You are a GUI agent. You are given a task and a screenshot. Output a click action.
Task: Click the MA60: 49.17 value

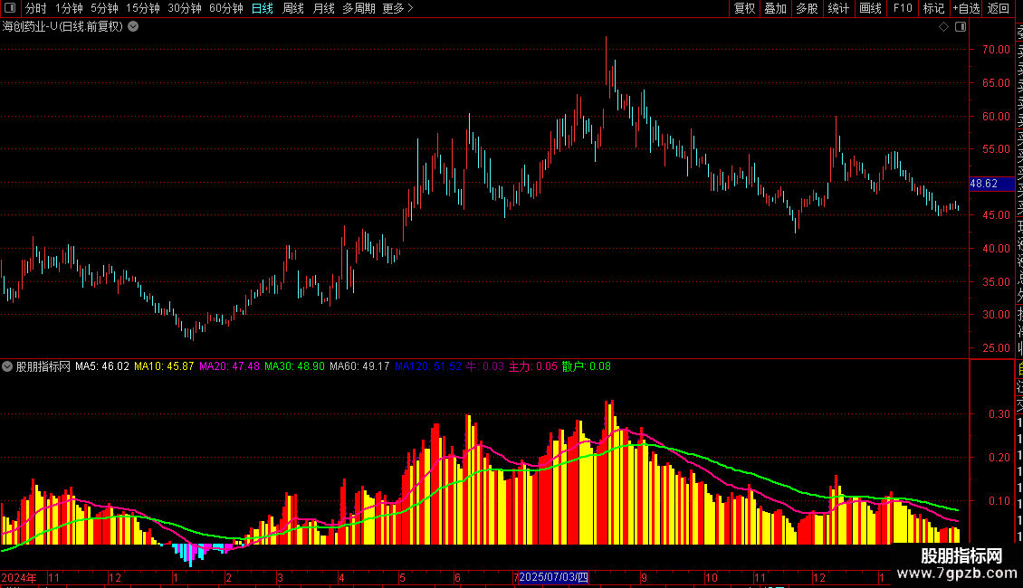point(359,366)
